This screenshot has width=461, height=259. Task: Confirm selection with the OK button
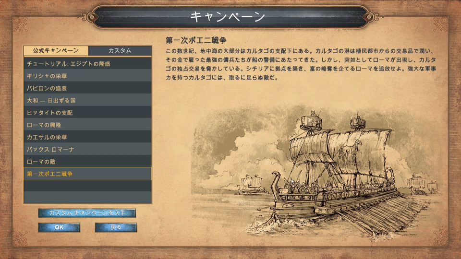(x=59, y=227)
